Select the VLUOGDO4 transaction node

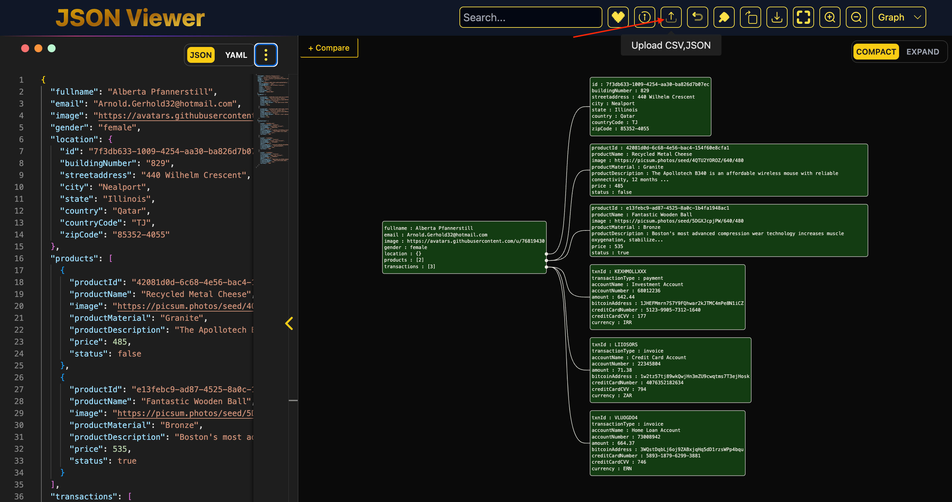pos(668,443)
